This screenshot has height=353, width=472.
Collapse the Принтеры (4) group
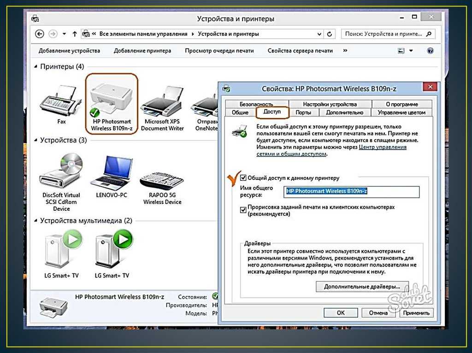coord(35,66)
